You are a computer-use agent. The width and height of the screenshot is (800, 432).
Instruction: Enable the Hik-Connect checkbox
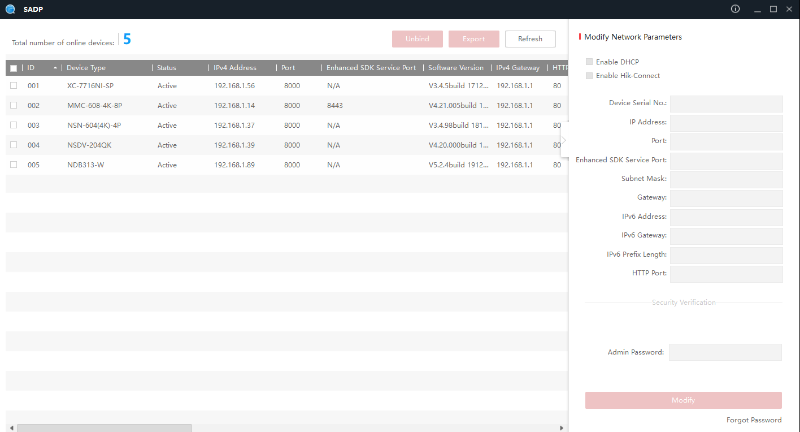pos(589,76)
